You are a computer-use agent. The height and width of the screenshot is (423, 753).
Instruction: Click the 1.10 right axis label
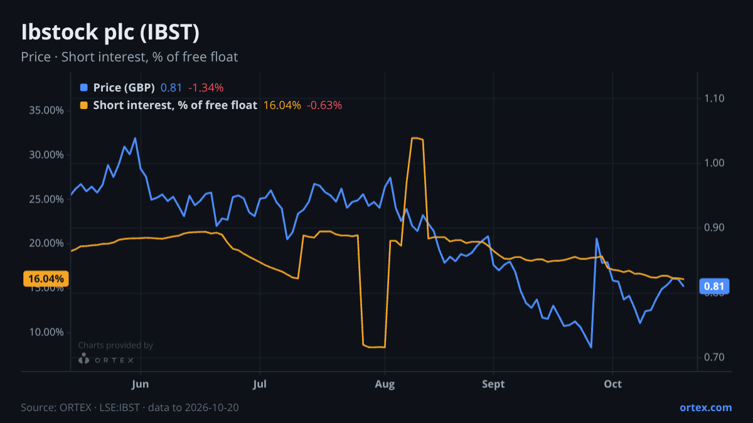click(x=715, y=98)
